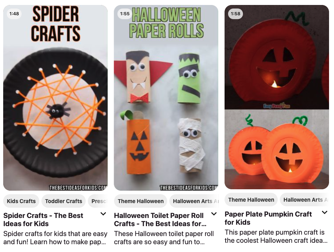Viewport: 334px width, 252px height.
Task: Click the 1:58 duration badge on pumpkin video
Action: click(236, 13)
